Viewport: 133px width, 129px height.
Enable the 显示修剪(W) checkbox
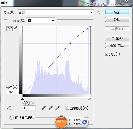point(67,108)
